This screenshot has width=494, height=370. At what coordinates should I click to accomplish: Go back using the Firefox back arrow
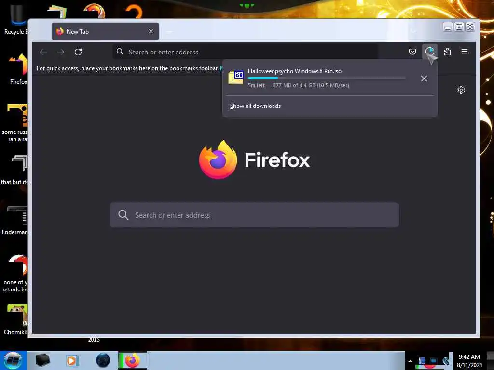43,52
